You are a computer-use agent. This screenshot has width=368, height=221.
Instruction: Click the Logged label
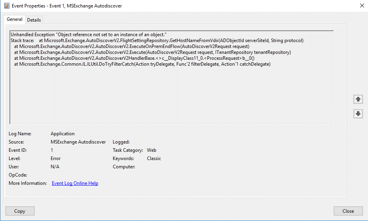(121, 142)
